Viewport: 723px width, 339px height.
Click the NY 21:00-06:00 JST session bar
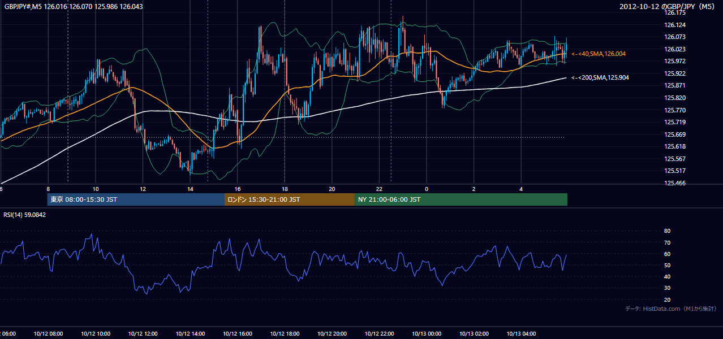pos(461,199)
